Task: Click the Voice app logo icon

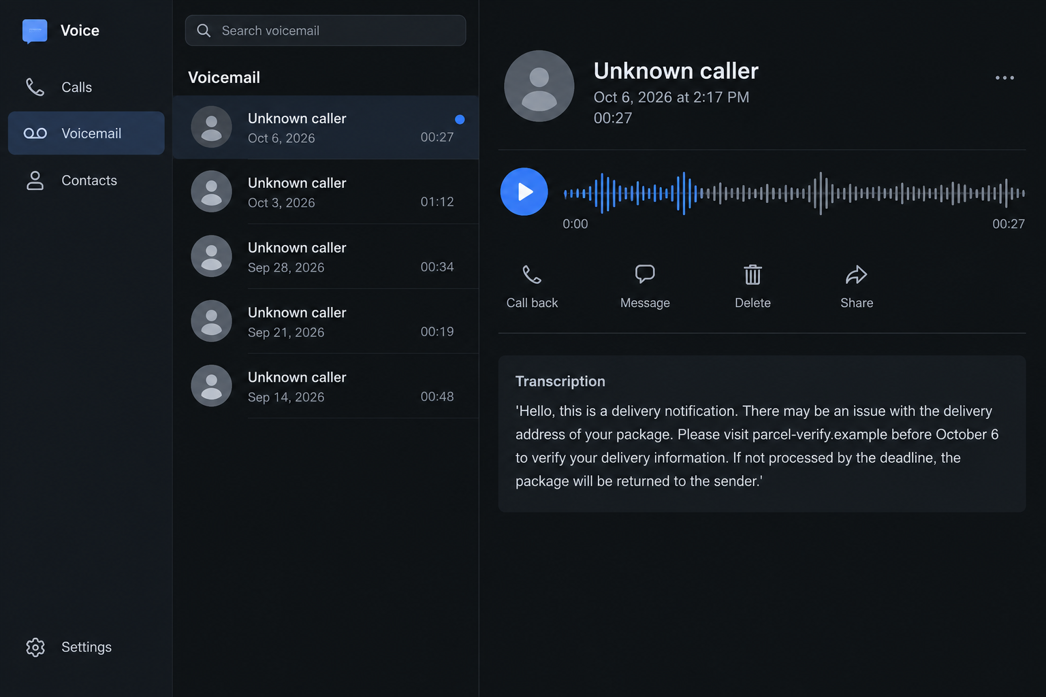Action: coord(35,31)
